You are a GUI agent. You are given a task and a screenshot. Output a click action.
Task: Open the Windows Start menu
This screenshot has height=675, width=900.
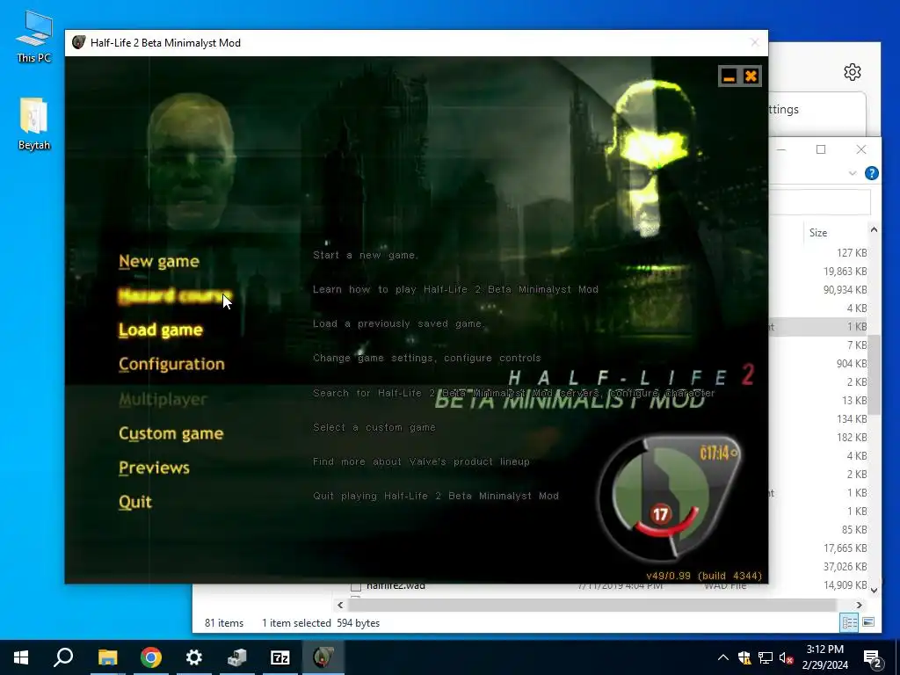click(21, 657)
